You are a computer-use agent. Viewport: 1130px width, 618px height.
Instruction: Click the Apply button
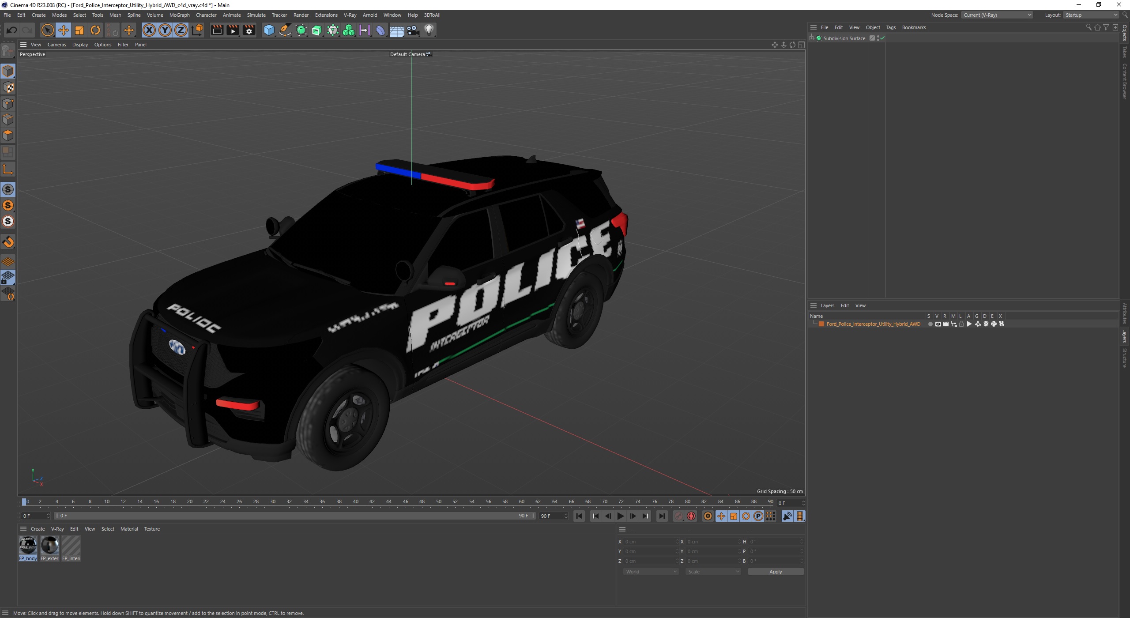click(776, 572)
